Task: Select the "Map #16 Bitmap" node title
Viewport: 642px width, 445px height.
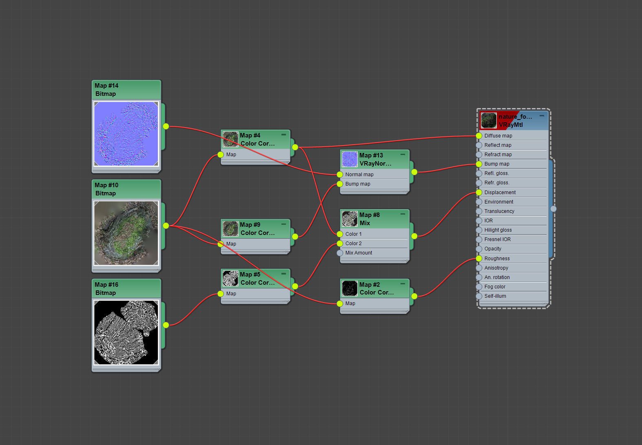Action: (126, 289)
